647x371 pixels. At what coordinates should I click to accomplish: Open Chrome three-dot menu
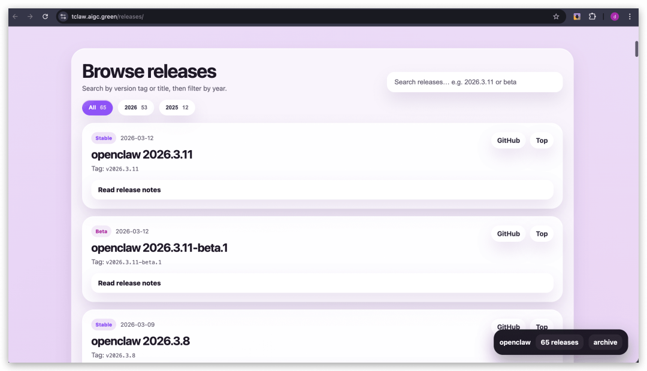[x=630, y=17]
